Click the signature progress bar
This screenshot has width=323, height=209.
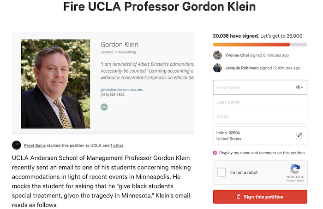click(260, 44)
